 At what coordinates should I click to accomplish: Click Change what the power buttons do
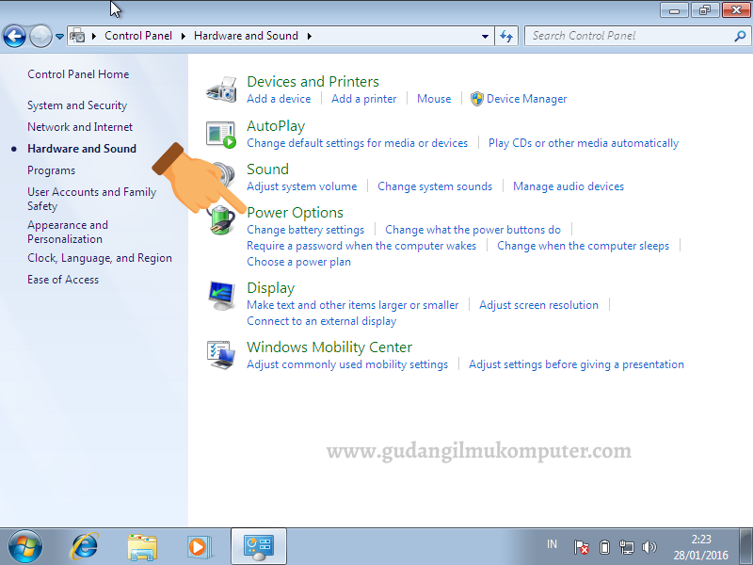pos(473,230)
